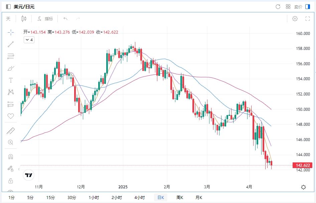Click the zoom in magnifier tool
This screenshot has width=316, height=203.
(x=11, y=142)
